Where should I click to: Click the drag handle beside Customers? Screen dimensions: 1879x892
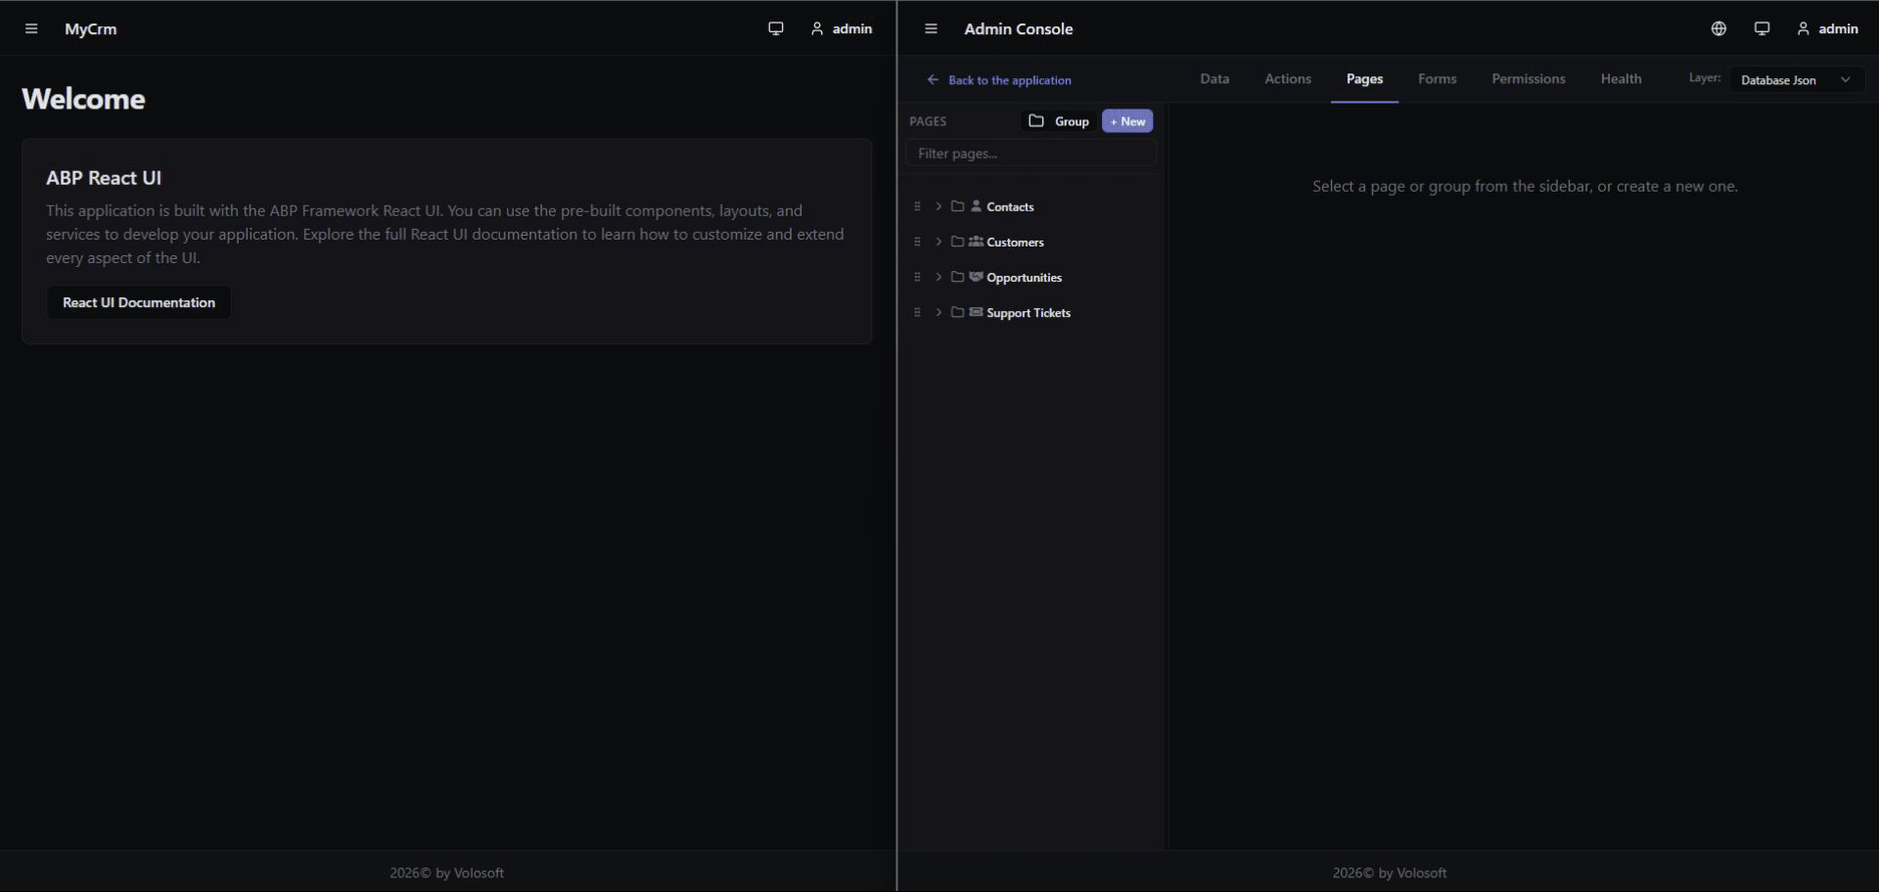coord(917,242)
